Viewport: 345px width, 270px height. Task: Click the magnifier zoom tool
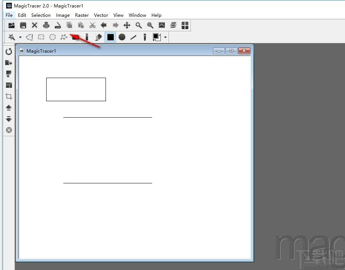click(138, 25)
